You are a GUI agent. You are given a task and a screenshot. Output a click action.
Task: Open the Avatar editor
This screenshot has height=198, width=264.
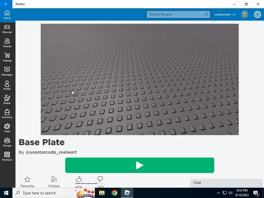[7, 100]
